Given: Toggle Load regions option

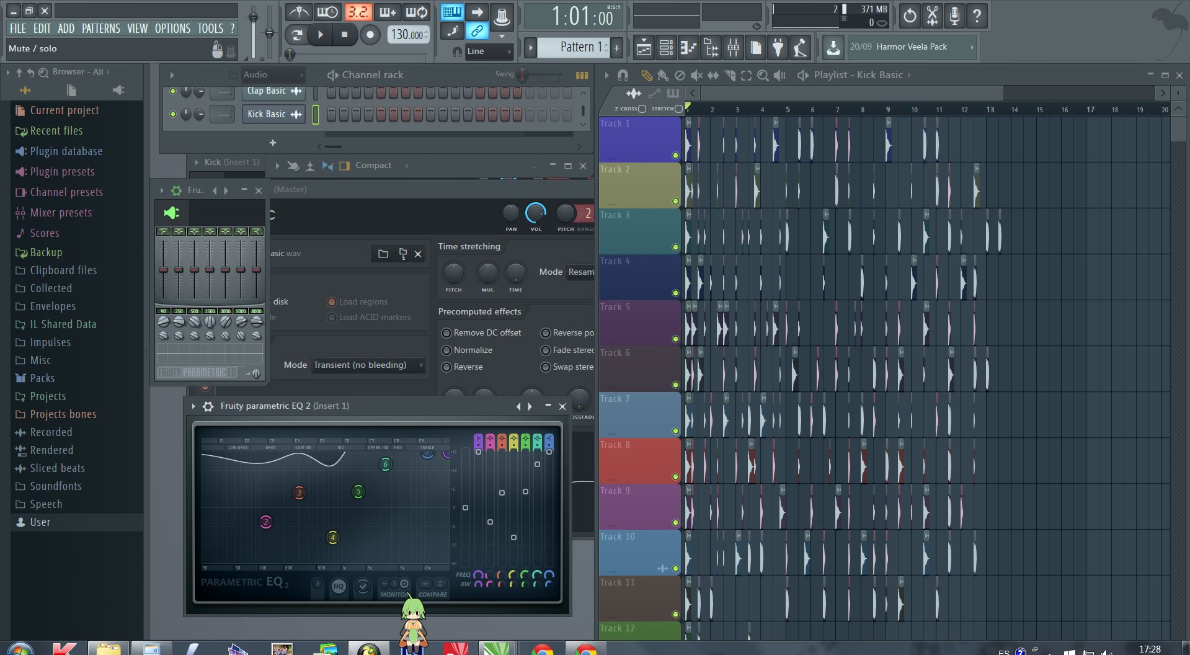Looking at the screenshot, I should coord(332,302).
